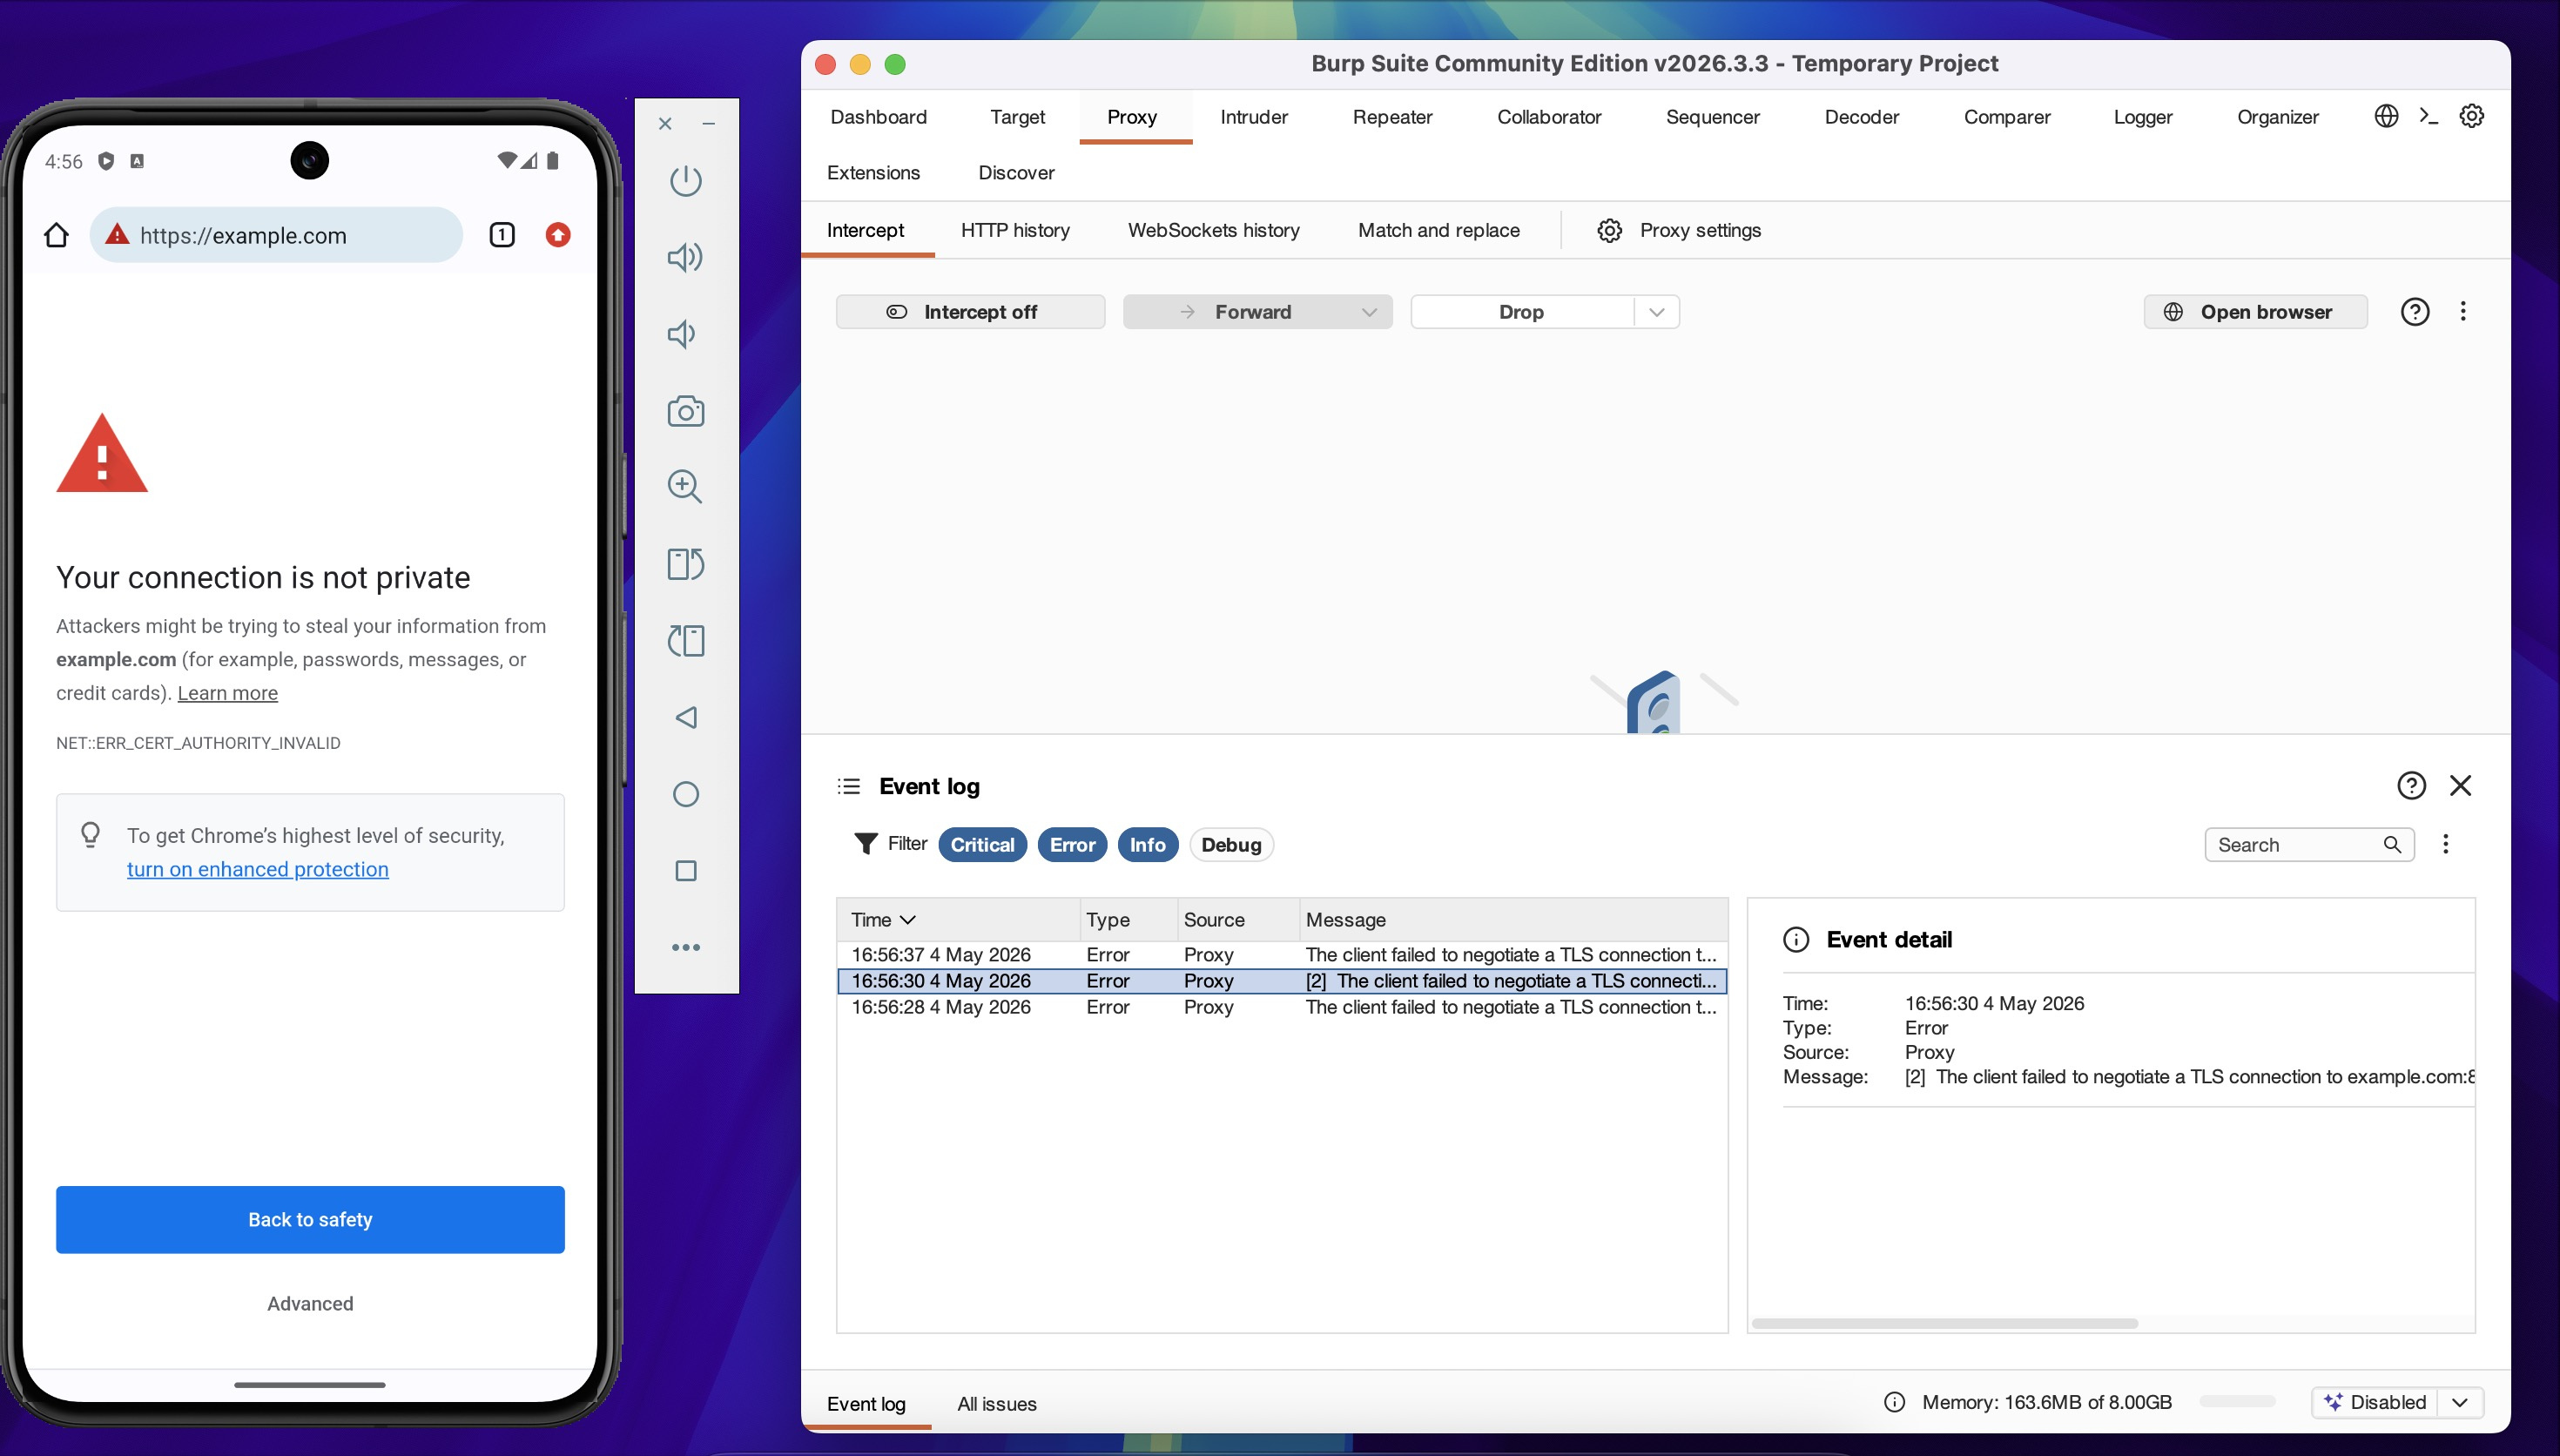The width and height of the screenshot is (2560, 1456).
Task: Close the Event log panel
Action: click(2460, 786)
